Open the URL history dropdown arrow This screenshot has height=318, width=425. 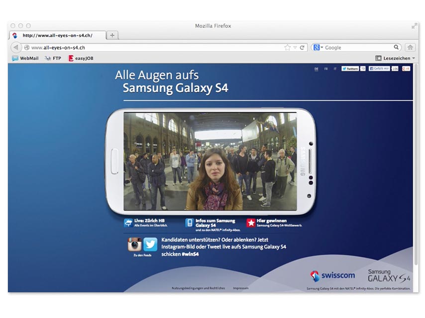(295, 48)
